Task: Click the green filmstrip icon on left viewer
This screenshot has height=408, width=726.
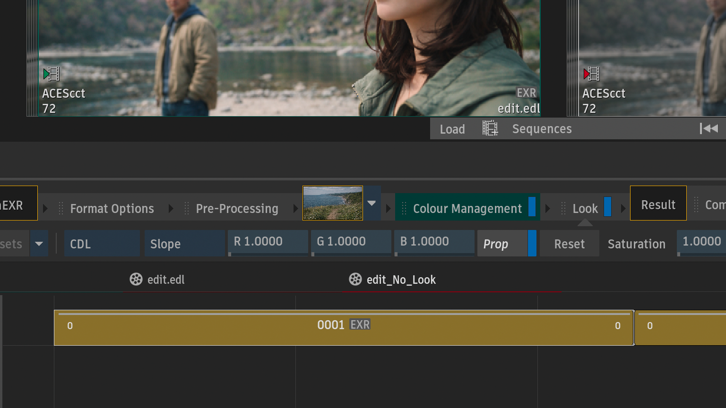Action: (51, 74)
